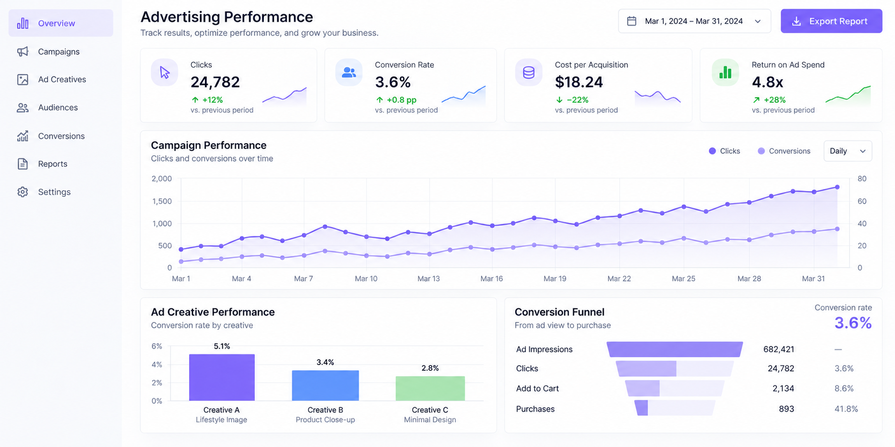Click the $18.24 cost value
The height and width of the screenshot is (447, 895).
(579, 82)
